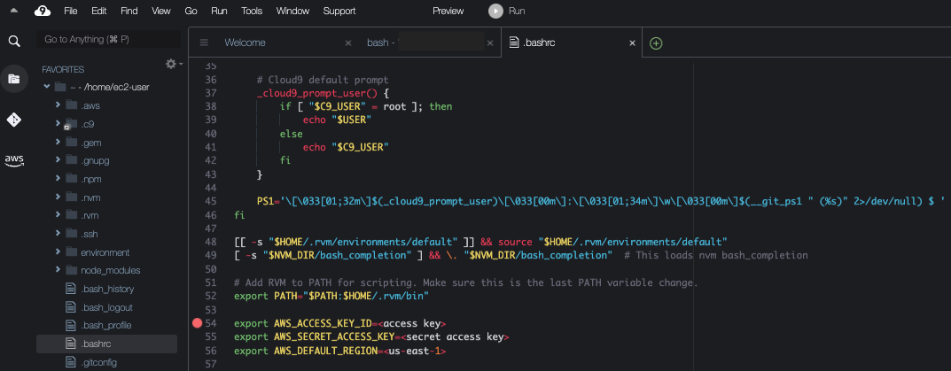Image resolution: width=951 pixels, height=371 pixels.
Task: Open the .bash_logout file
Action: point(106,306)
